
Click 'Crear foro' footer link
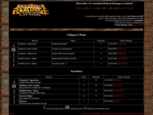(85, 114)
